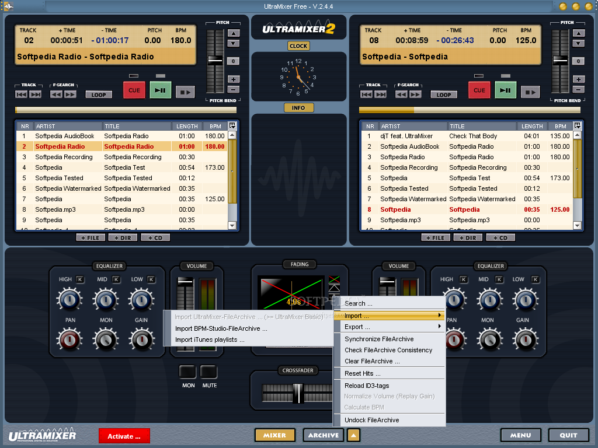Expand the Export submenu

[390, 327]
